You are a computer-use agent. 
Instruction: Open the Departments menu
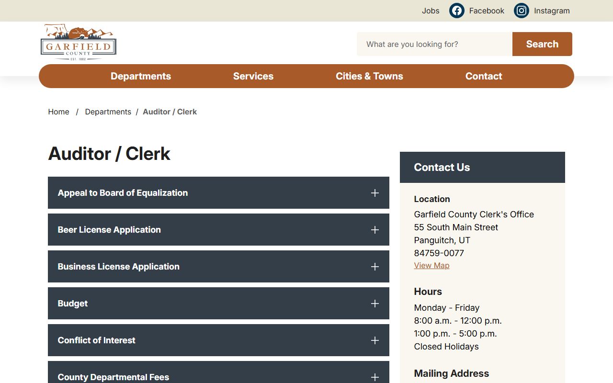pyautogui.click(x=141, y=76)
